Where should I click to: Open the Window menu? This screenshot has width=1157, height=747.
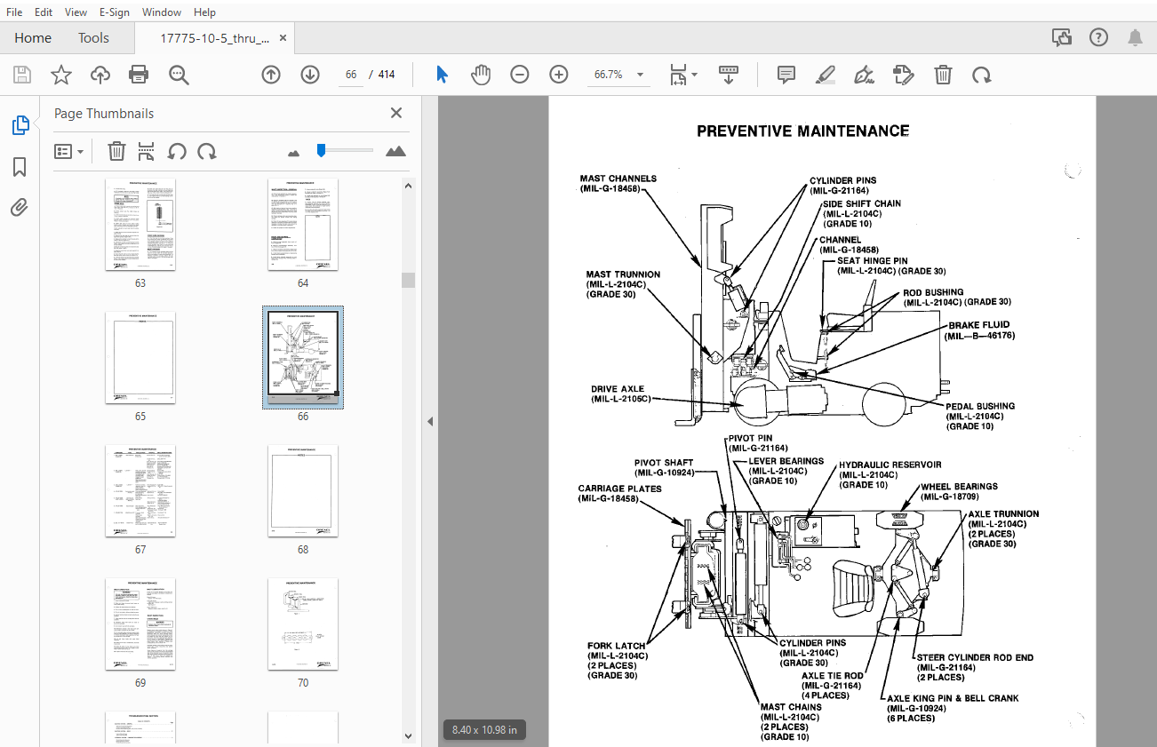pos(162,12)
